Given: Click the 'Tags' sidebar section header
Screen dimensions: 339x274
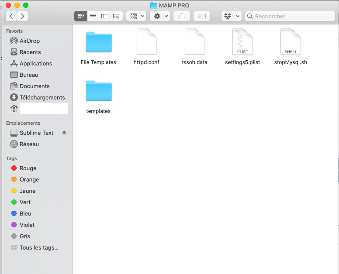Looking at the screenshot, I should coord(11,158).
